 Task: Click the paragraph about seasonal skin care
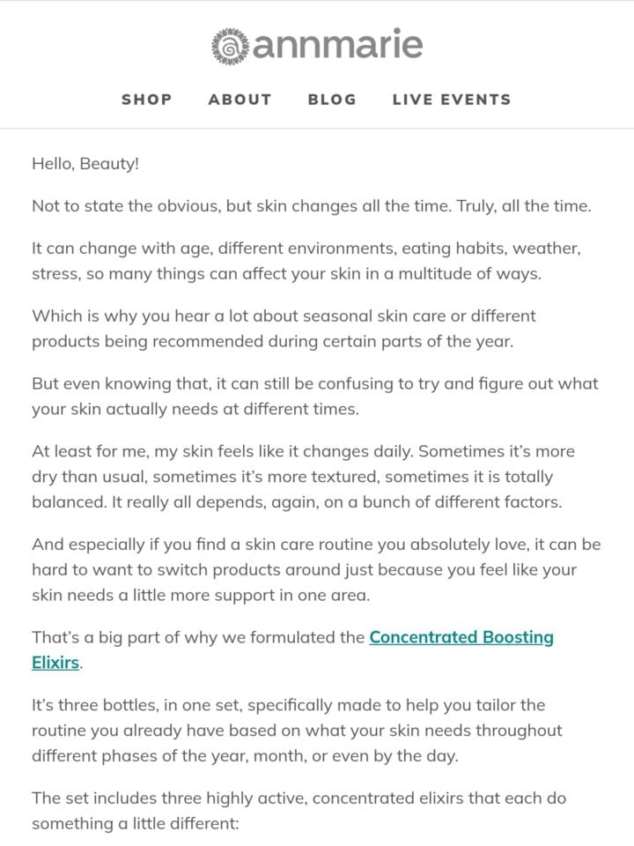click(284, 329)
